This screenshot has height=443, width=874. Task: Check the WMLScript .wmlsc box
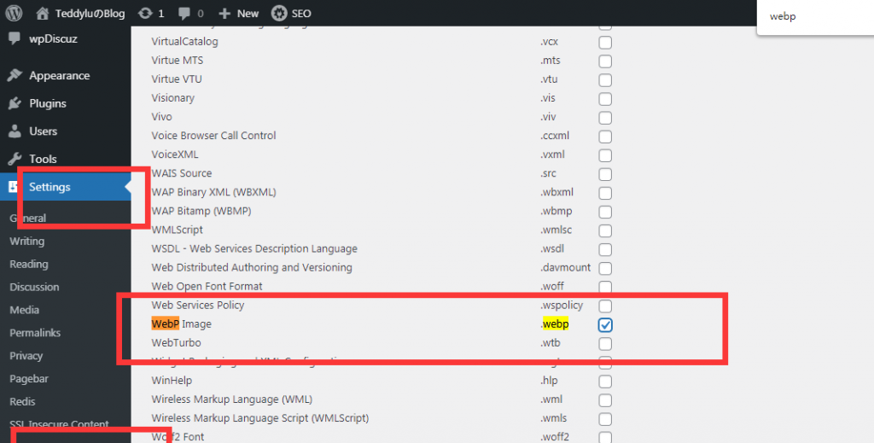(x=605, y=230)
